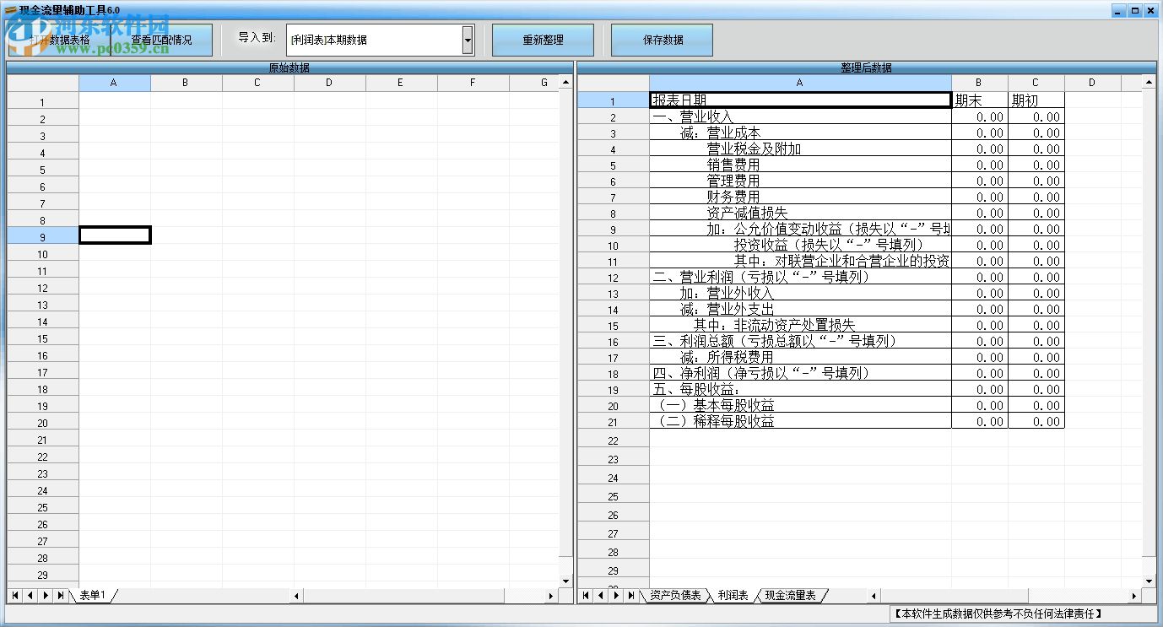Go to next sheet in 原始数据 panel
Screen dimensions: 1163x627
45,596
